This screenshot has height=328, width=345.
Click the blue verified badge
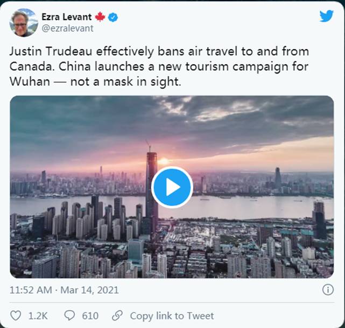click(x=113, y=17)
